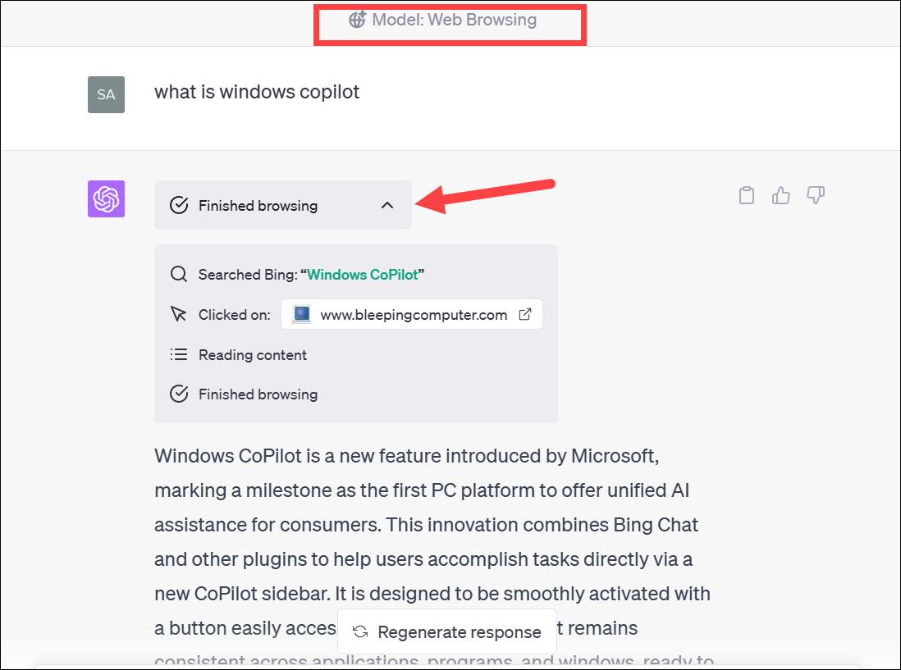Open the www.bleepingcomputer.com link
The height and width of the screenshot is (670, 901).
[x=411, y=314]
